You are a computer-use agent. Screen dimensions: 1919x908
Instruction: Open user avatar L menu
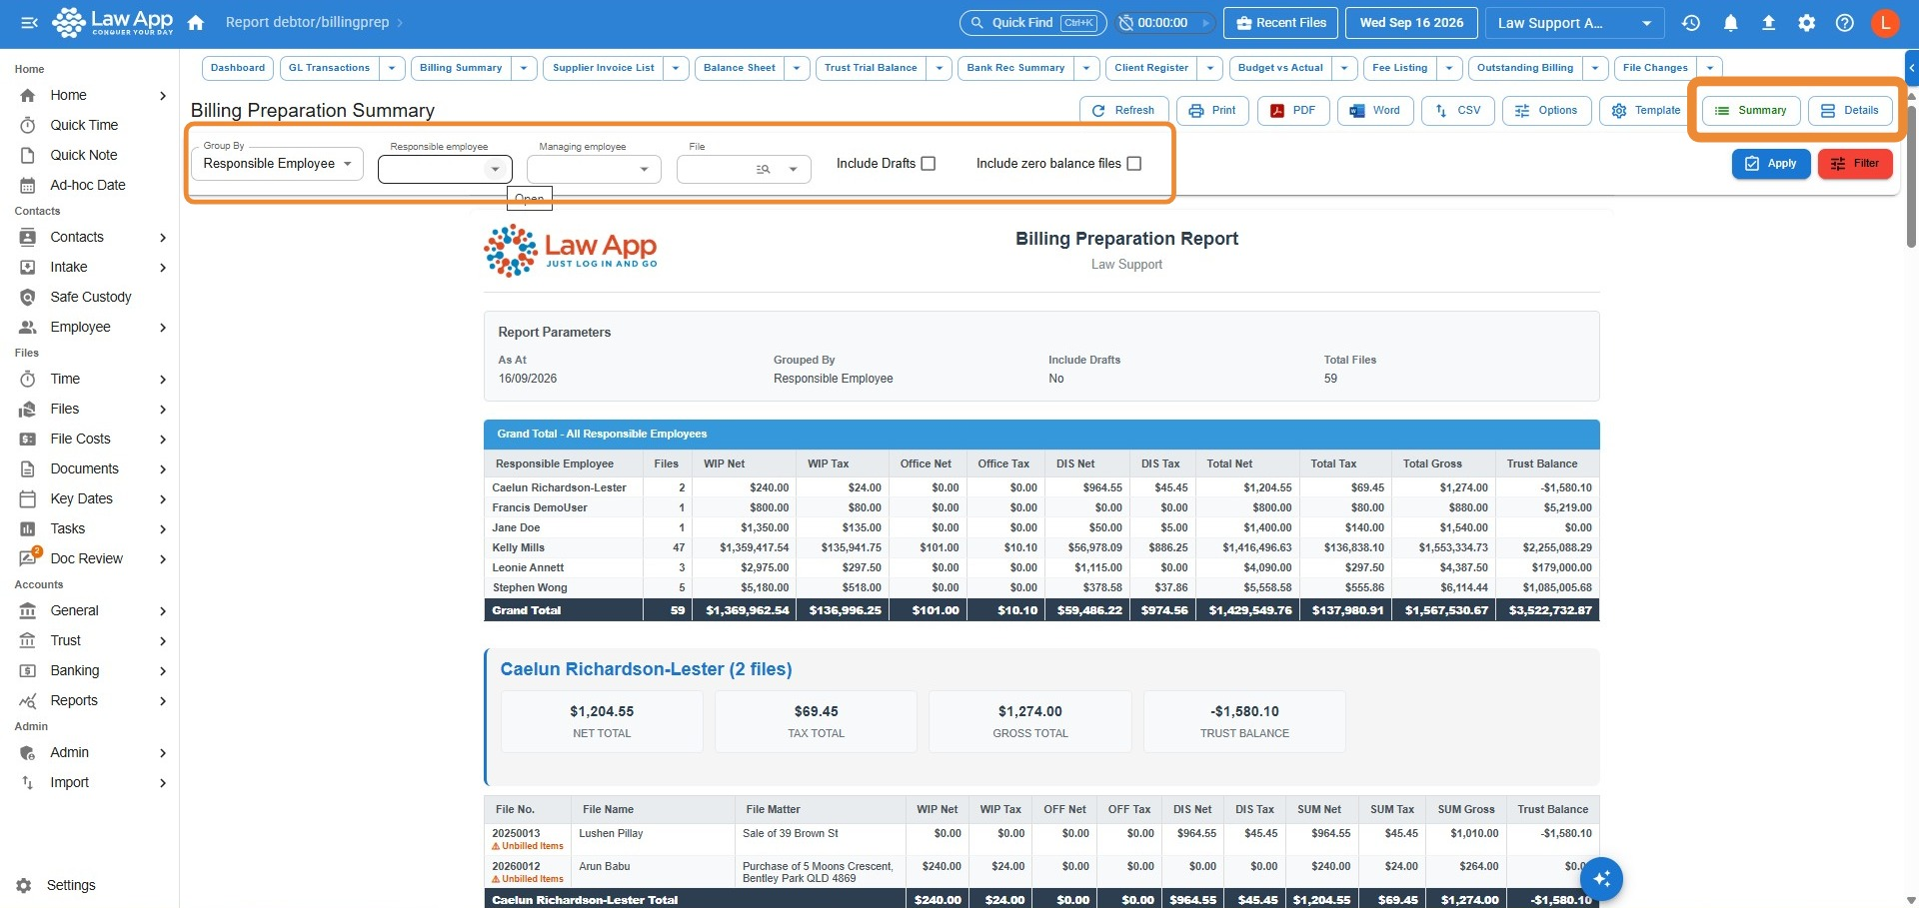click(x=1885, y=22)
